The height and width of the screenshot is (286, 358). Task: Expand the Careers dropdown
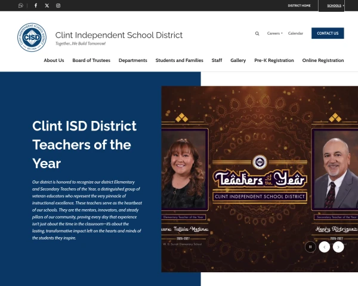point(274,33)
